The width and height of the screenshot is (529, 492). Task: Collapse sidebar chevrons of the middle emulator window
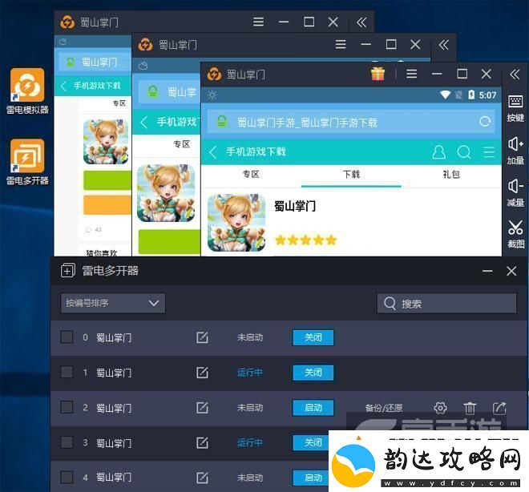(x=443, y=45)
